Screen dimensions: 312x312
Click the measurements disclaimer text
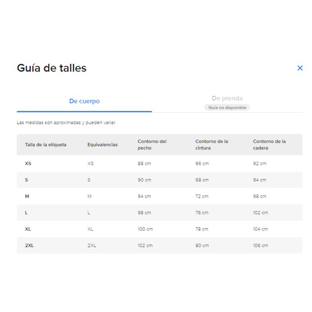coord(66,123)
